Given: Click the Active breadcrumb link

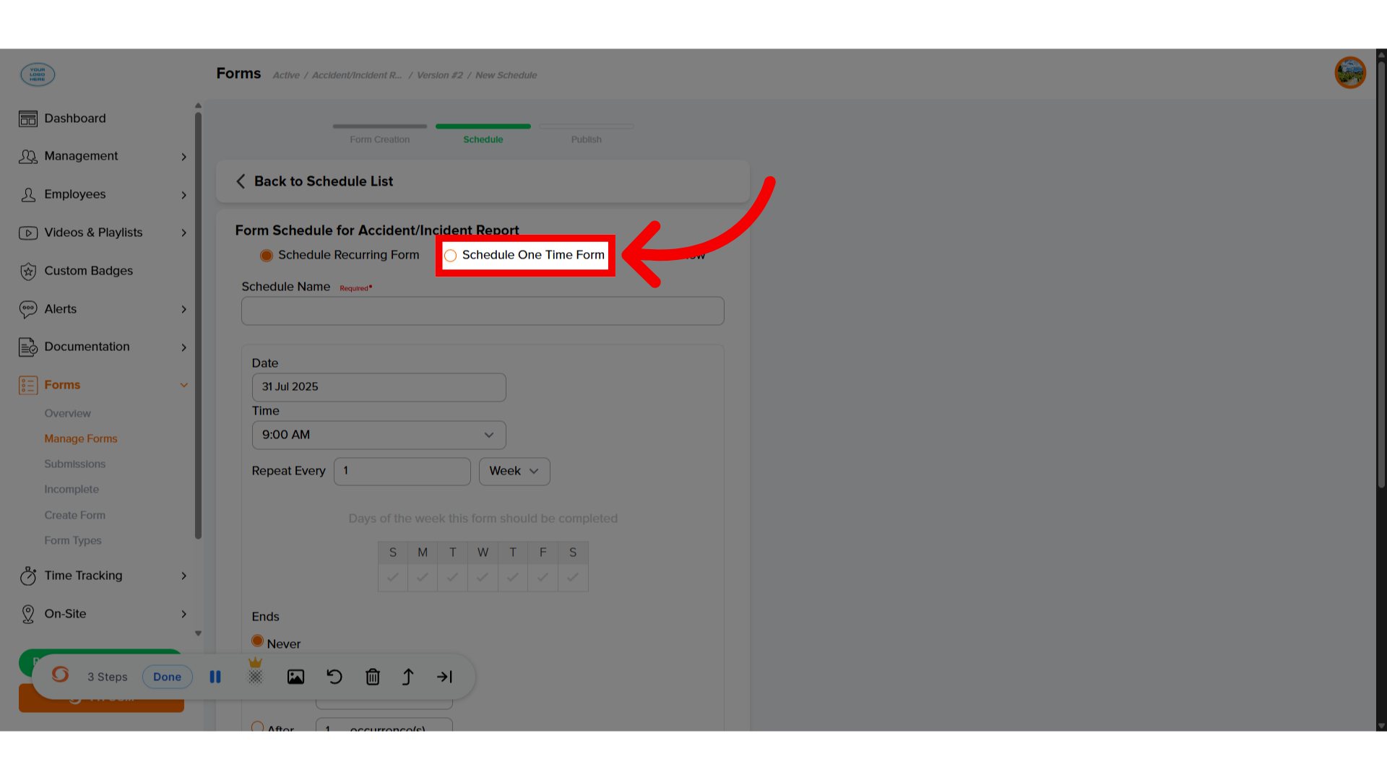Looking at the screenshot, I should click(286, 75).
